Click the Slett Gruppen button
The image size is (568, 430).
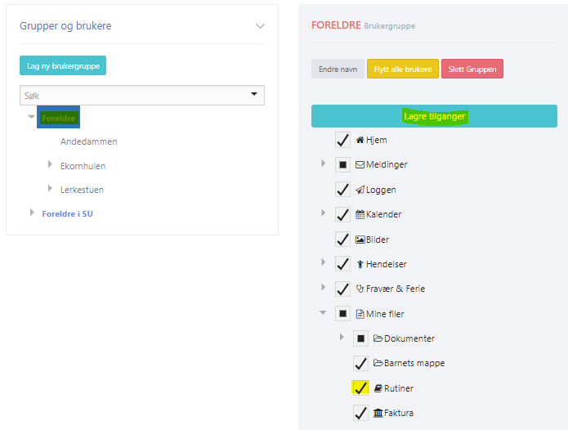click(472, 69)
